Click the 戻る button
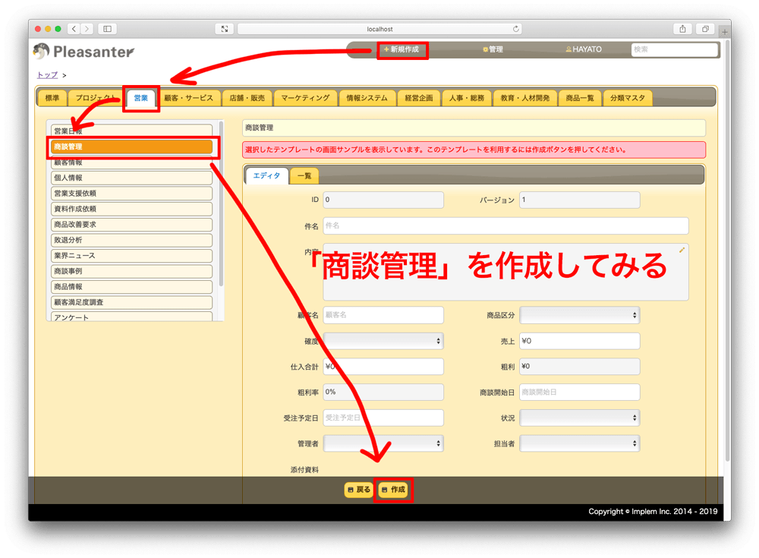The height and width of the screenshot is (558, 759). click(x=359, y=490)
